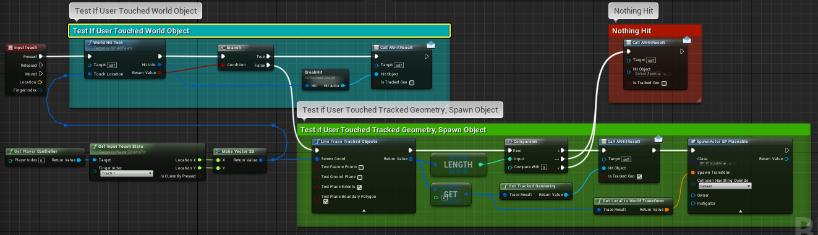Click the Spawn Transform input pin
This screenshot has width=818, height=235.
(693, 173)
